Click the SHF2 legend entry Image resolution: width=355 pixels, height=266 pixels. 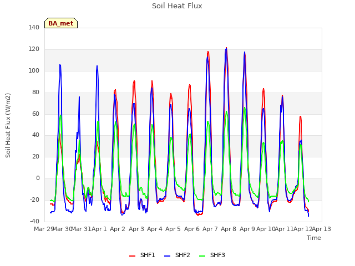click(177, 255)
